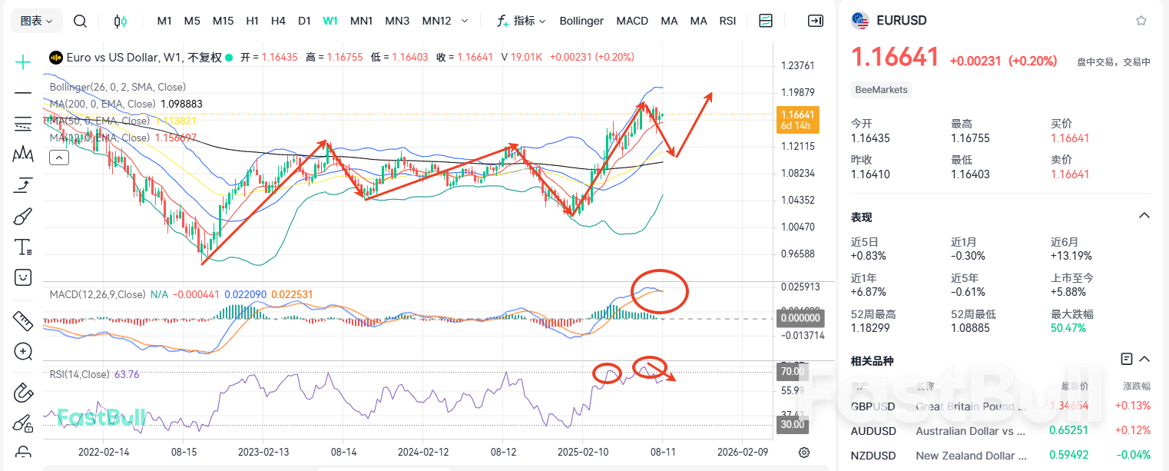Click the split chart layout icon
This screenshot has height=471, width=1169.
coord(765,21)
